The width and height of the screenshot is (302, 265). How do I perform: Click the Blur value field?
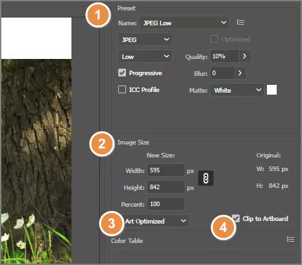[x=223, y=73]
